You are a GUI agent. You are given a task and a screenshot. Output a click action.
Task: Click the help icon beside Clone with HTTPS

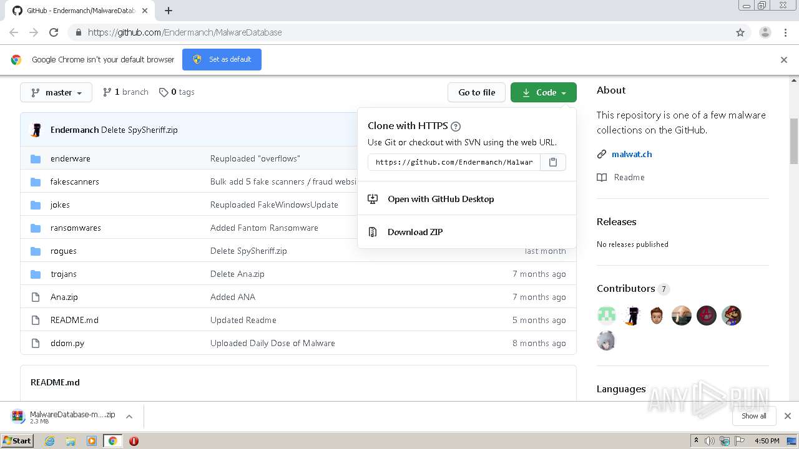tap(456, 126)
